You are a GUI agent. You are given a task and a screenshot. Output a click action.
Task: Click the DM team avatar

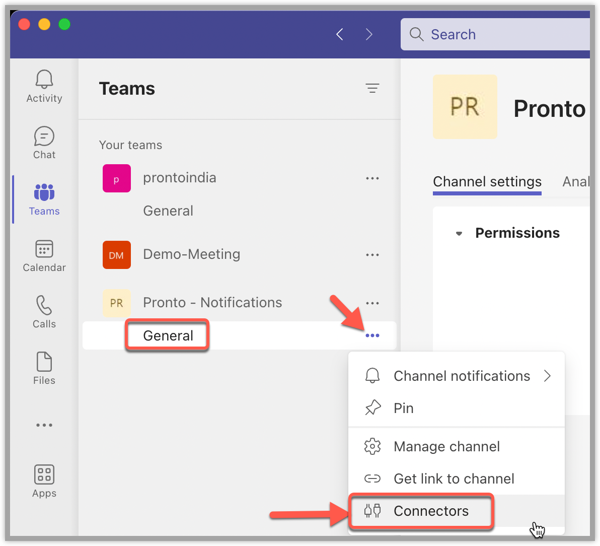(x=117, y=255)
